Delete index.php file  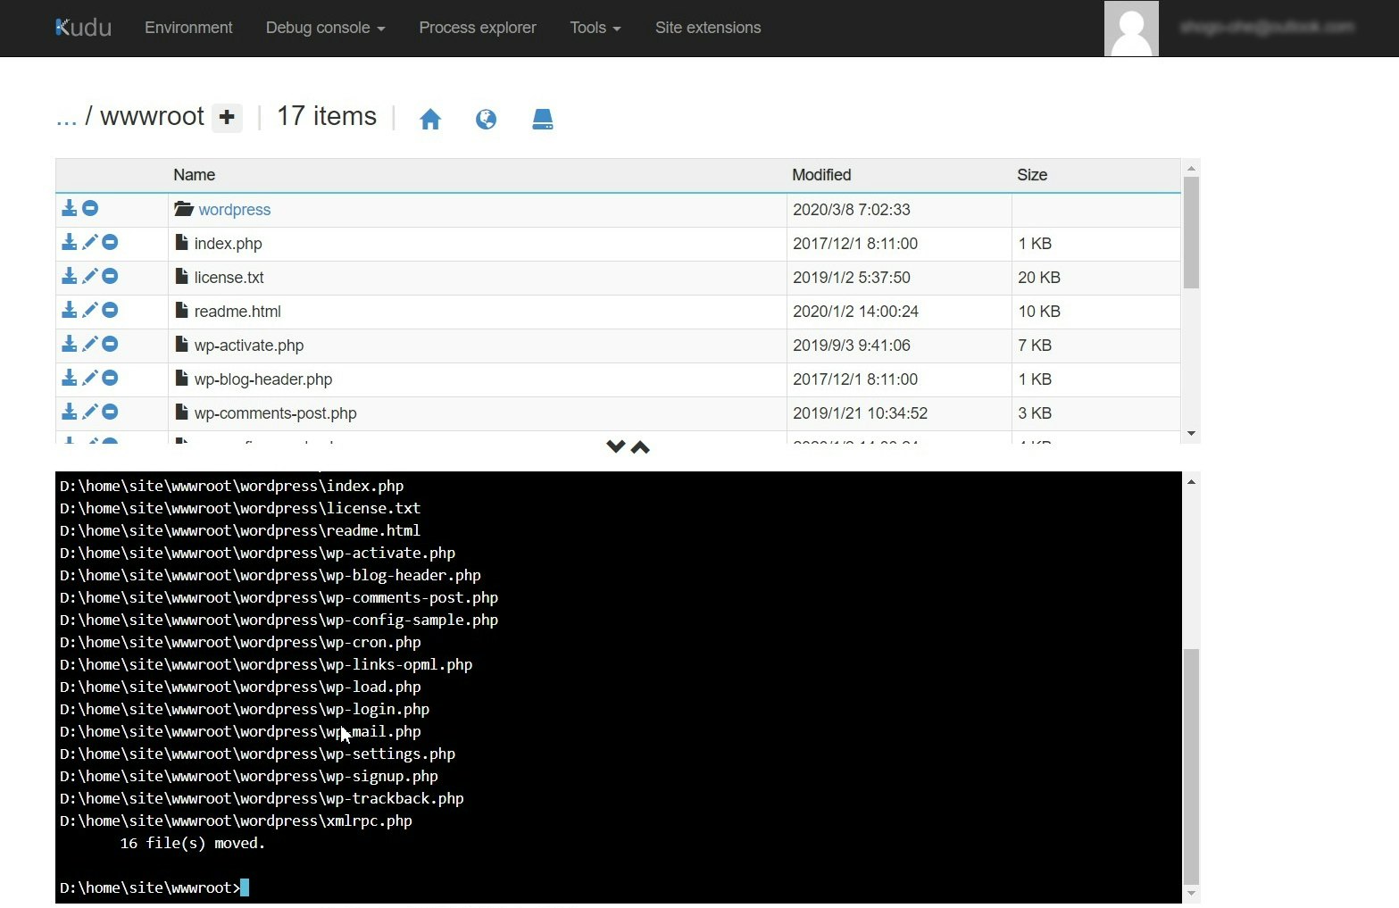[x=110, y=242]
